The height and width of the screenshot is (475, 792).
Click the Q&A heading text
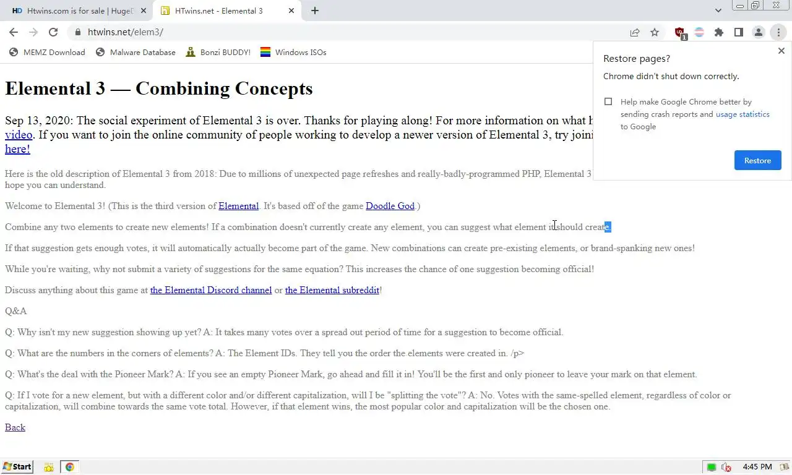16,311
